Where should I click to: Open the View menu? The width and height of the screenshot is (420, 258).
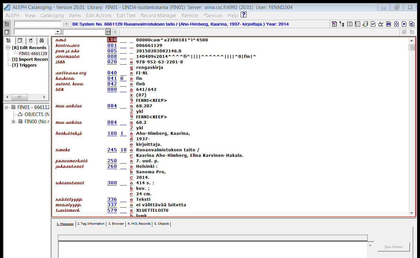click(x=30, y=15)
